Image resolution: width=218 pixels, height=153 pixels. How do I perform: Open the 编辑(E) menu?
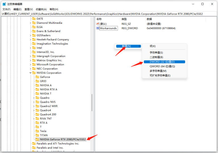tap(17, 9)
